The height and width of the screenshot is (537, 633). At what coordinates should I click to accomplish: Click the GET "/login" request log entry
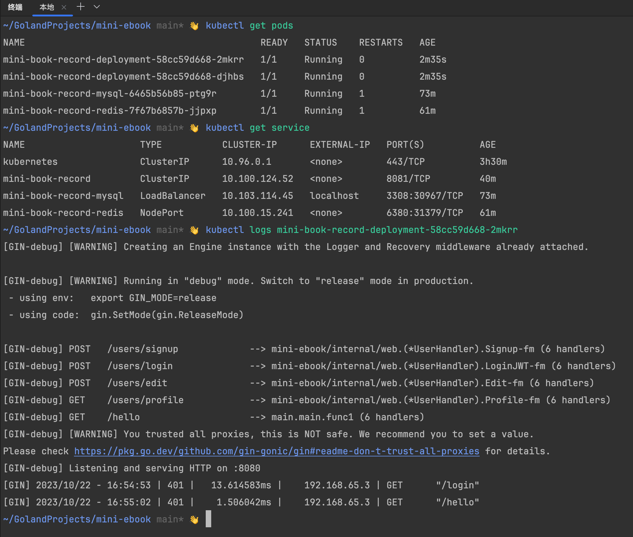(x=241, y=485)
